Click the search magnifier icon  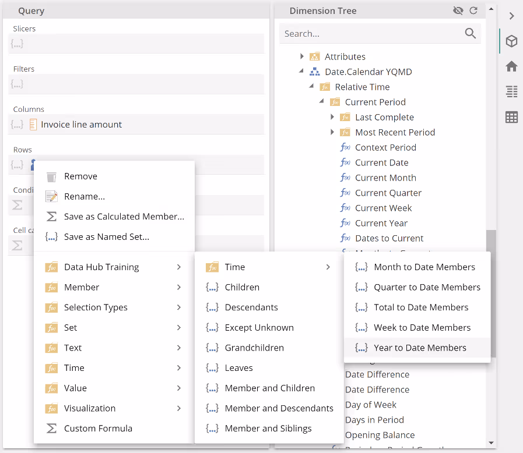pyautogui.click(x=471, y=34)
